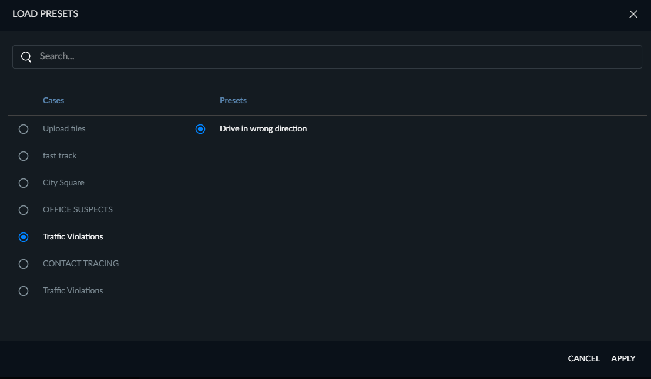Click the 'fast track' case label text
Screen dimensions: 651x379
(60, 155)
